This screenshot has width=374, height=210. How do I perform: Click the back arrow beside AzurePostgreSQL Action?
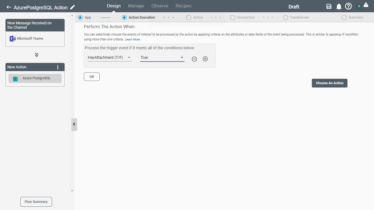(9, 7)
